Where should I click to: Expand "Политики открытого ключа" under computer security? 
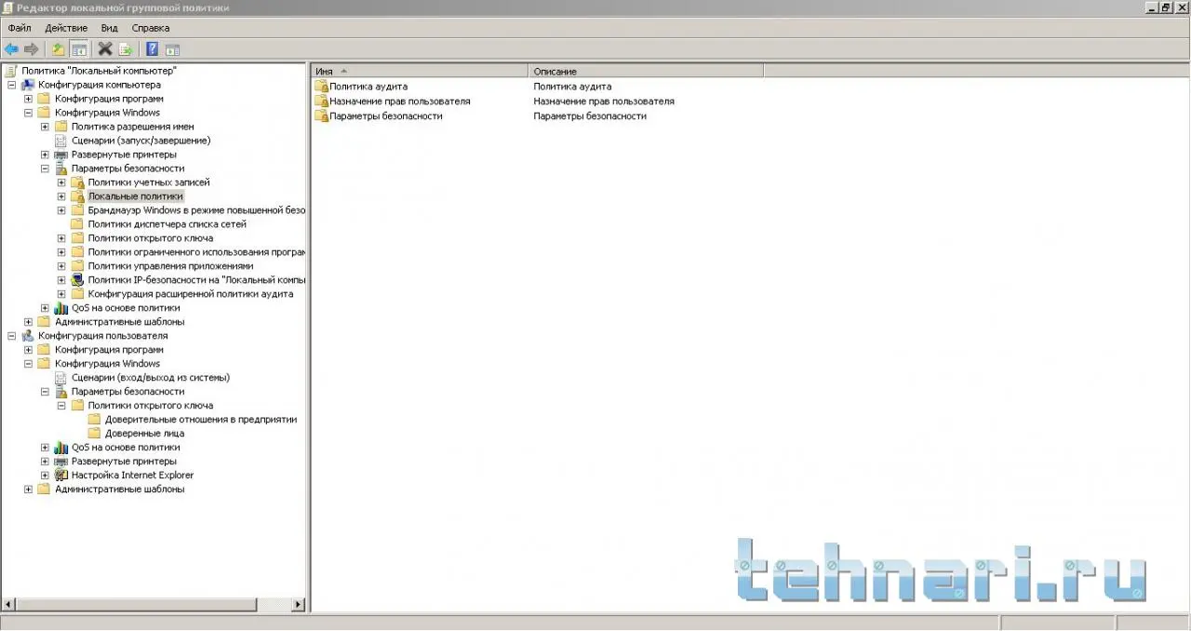61,238
